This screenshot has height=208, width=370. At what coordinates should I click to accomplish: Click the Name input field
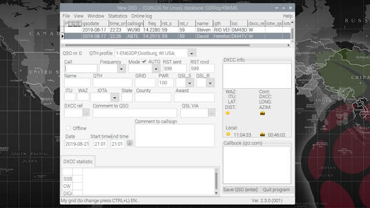tap(77, 83)
